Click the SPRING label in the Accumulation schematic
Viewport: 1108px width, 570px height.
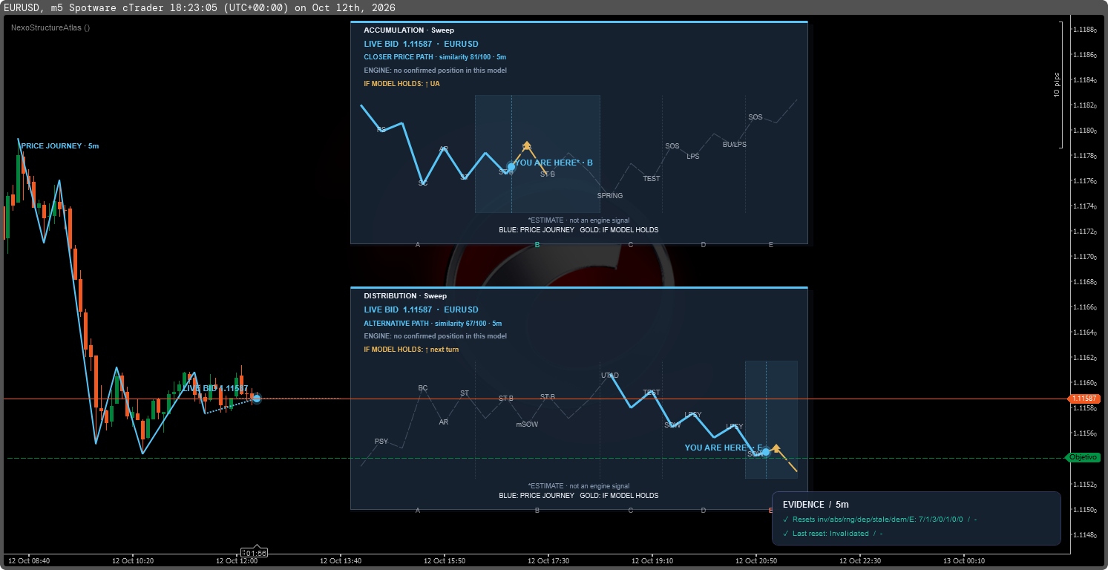point(610,196)
